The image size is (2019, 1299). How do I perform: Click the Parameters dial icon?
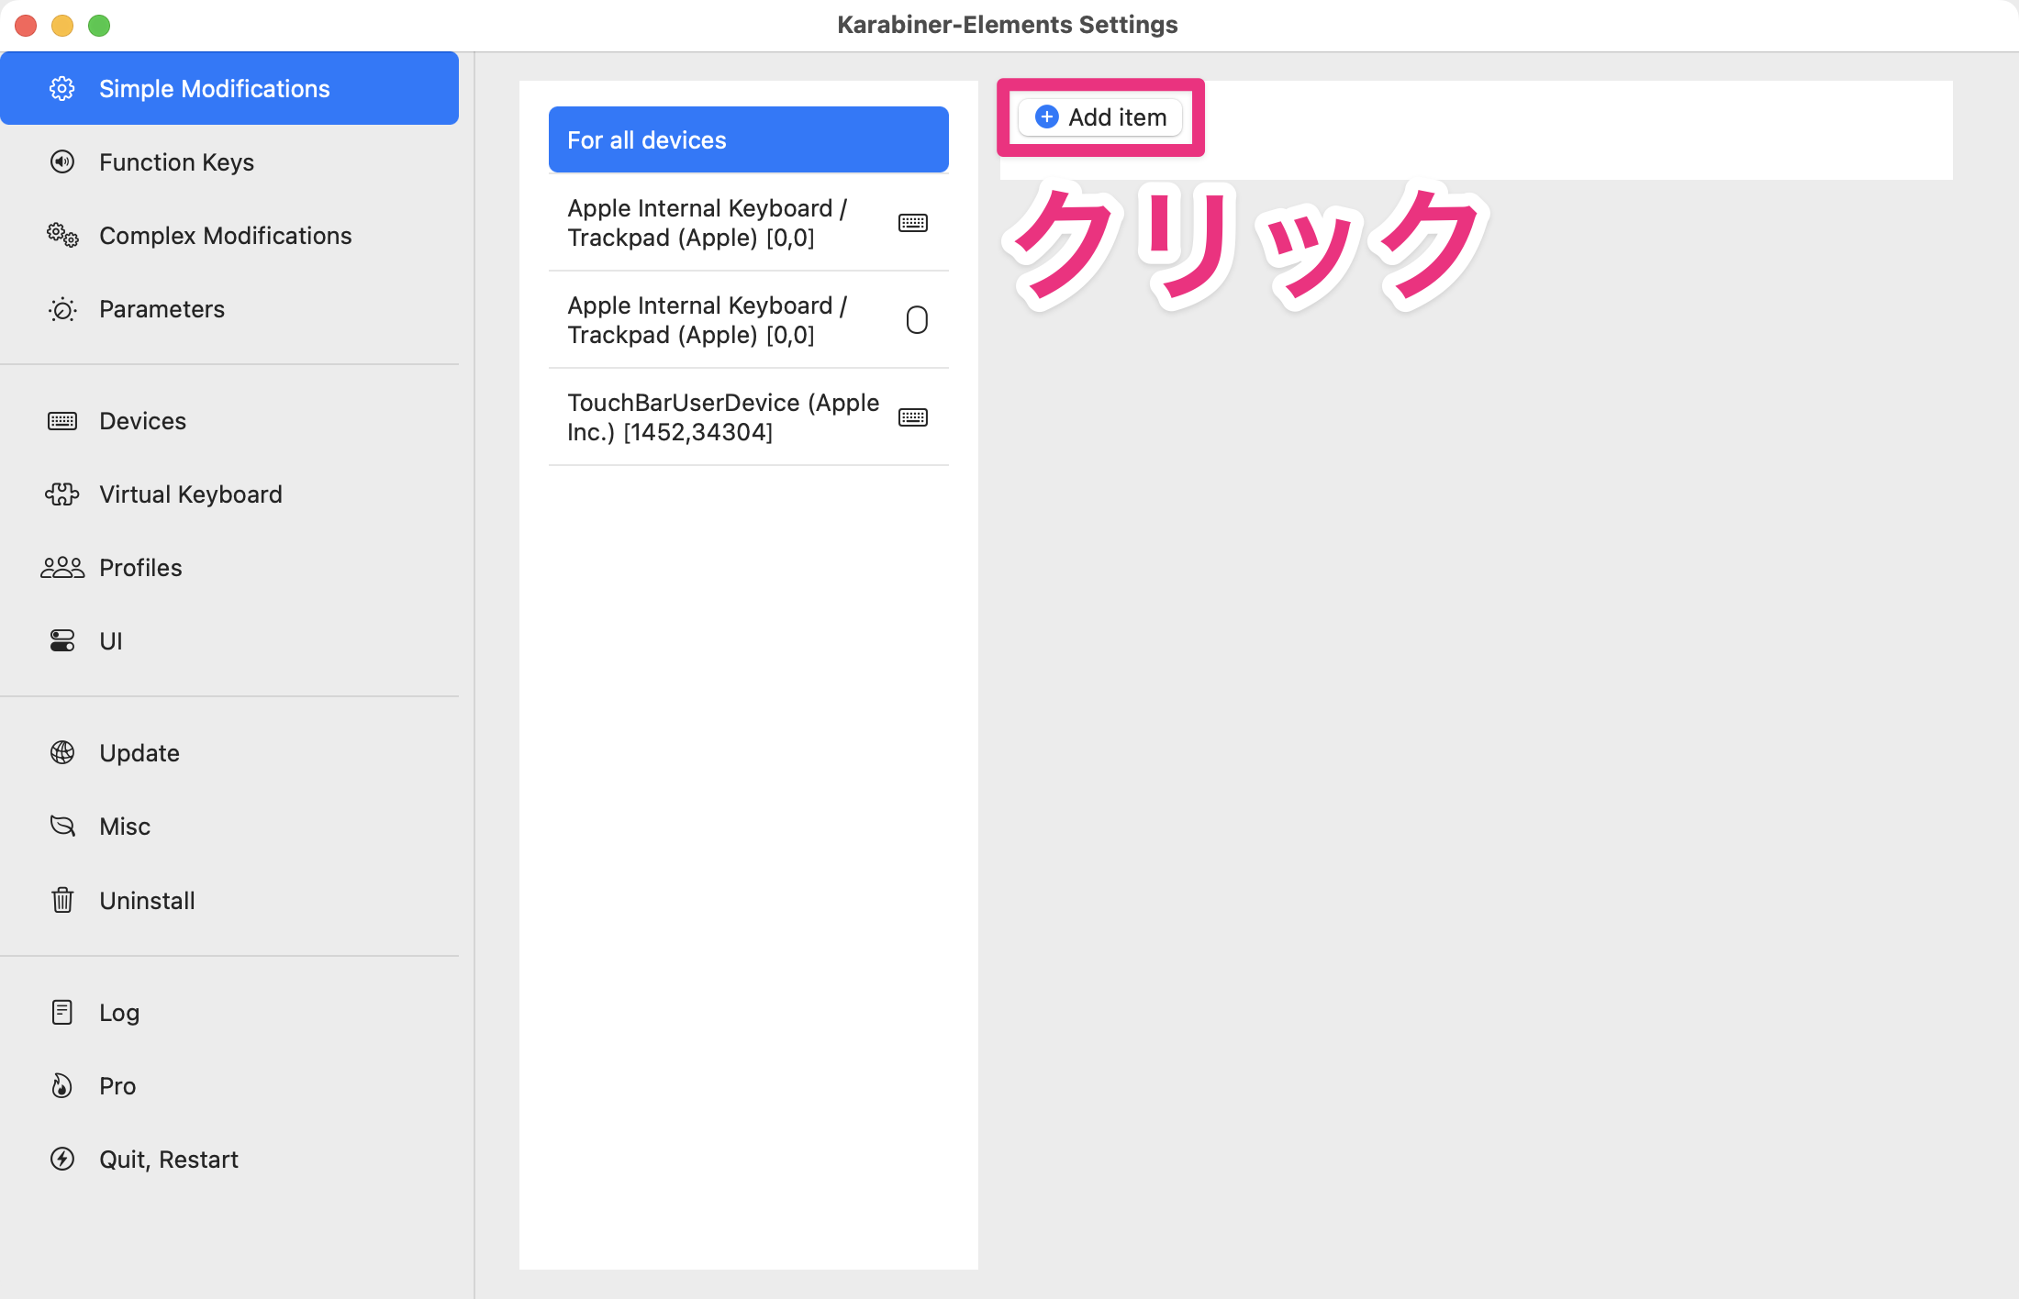tap(61, 309)
